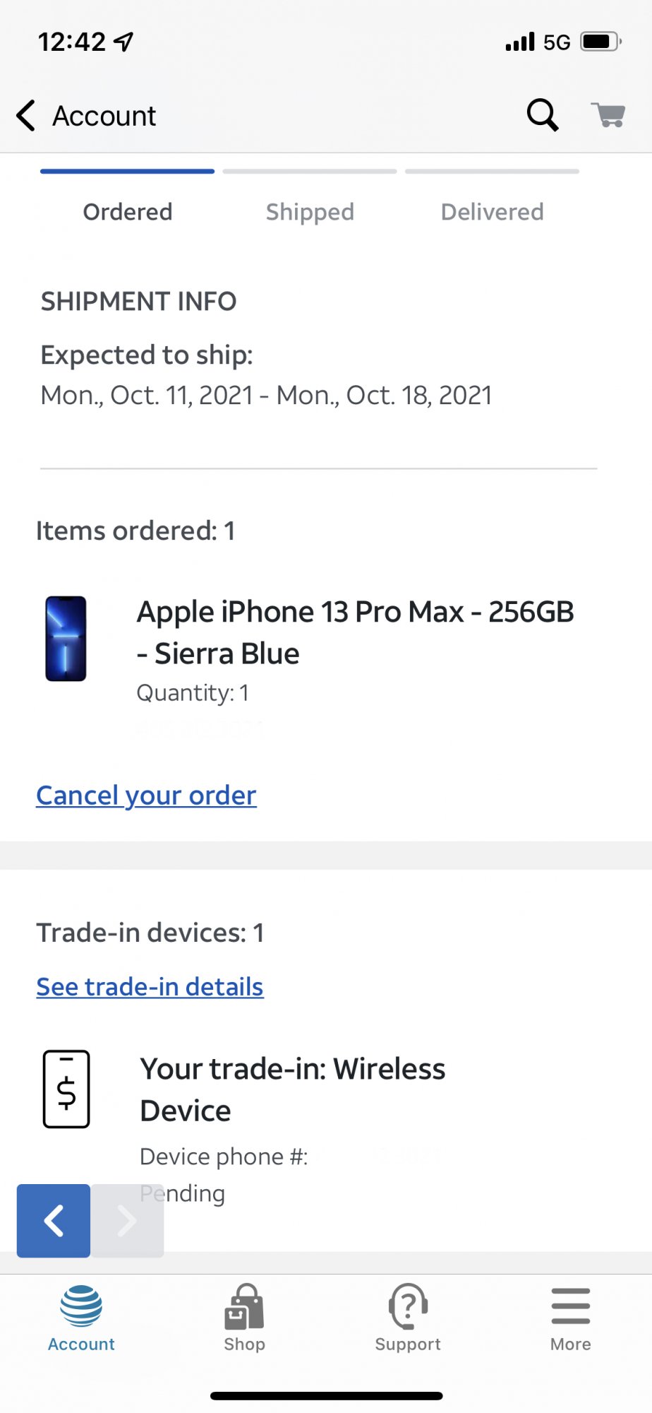Open See trade-in details link

point(150,986)
